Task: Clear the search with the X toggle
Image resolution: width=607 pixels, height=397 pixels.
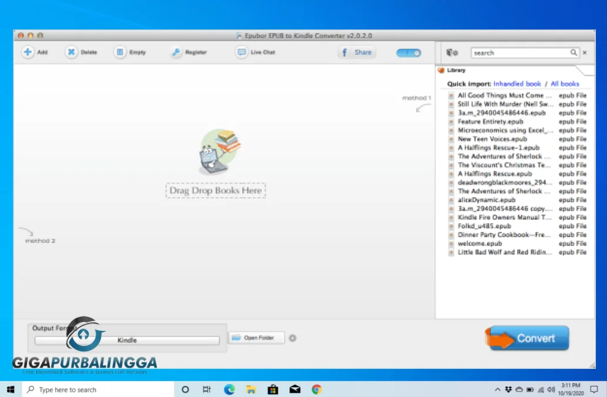Action: tap(585, 52)
